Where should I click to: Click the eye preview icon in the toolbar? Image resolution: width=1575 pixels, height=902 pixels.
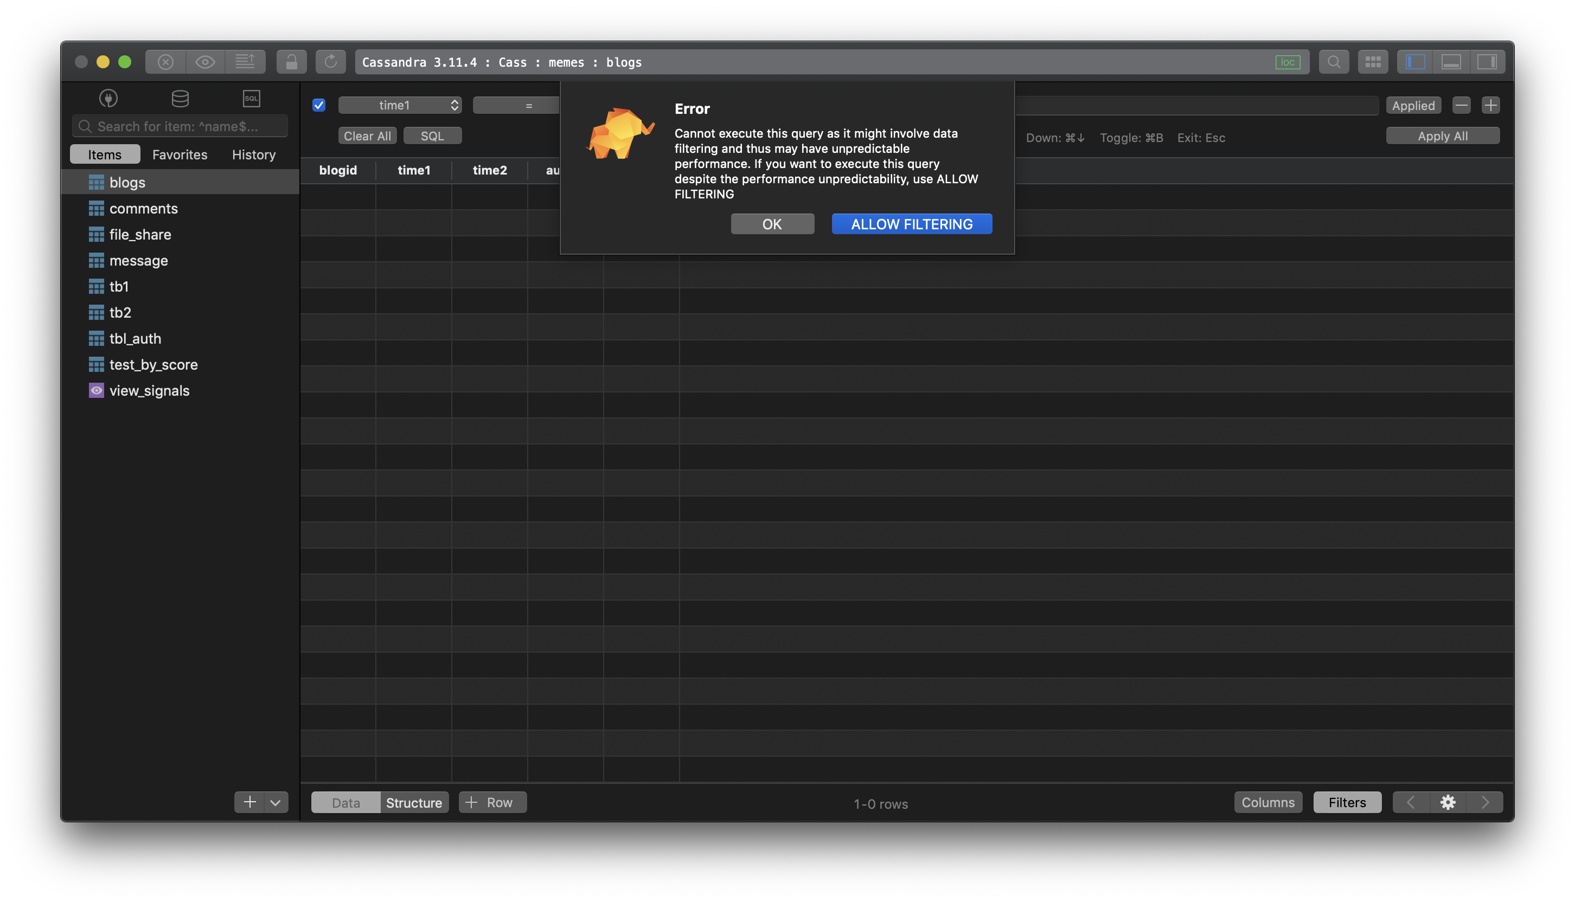click(x=205, y=61)
